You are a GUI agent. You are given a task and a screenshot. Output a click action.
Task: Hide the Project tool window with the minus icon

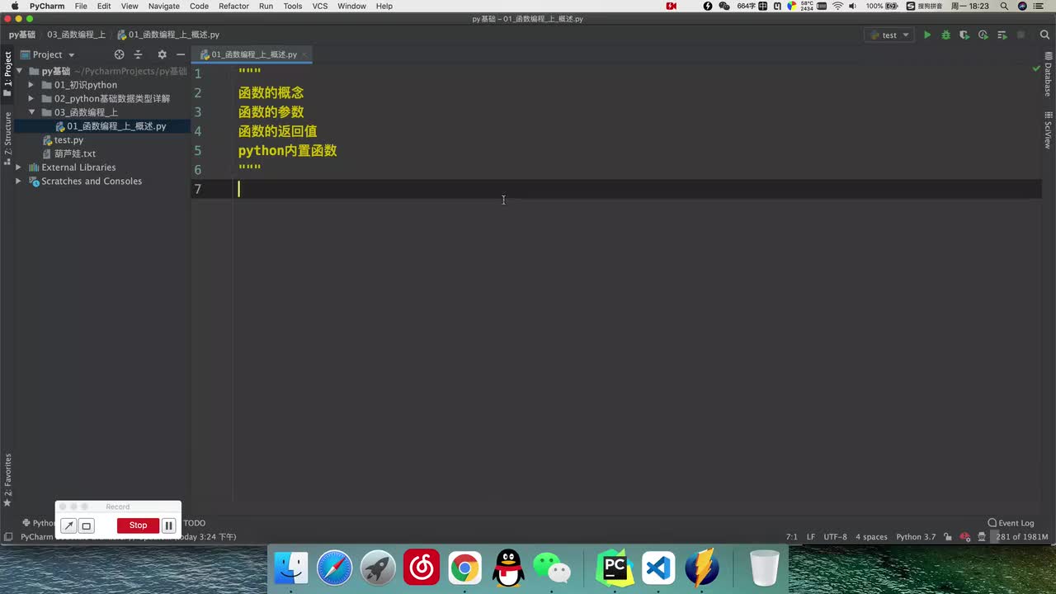tap(181, 54)
